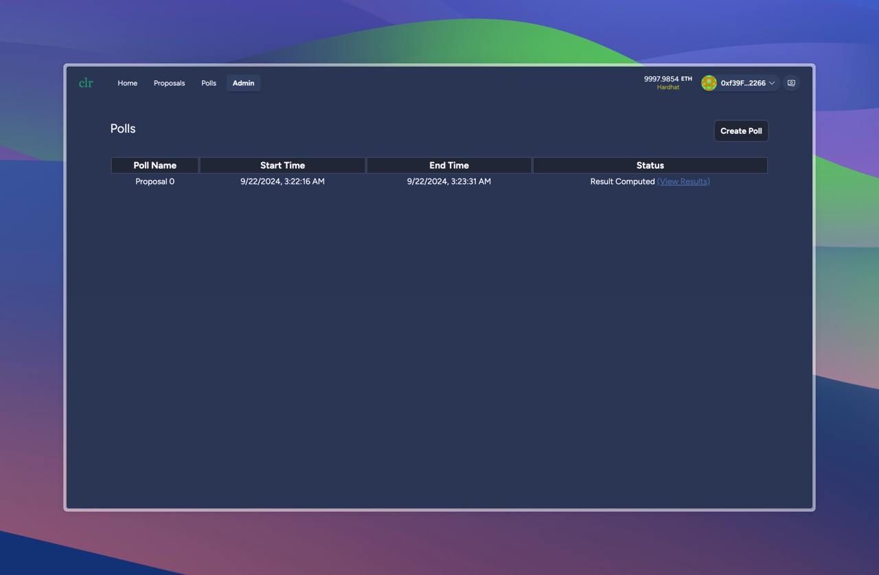Click the End Time column header
This screenshot has width=879, height=575.
coord(449,165)
